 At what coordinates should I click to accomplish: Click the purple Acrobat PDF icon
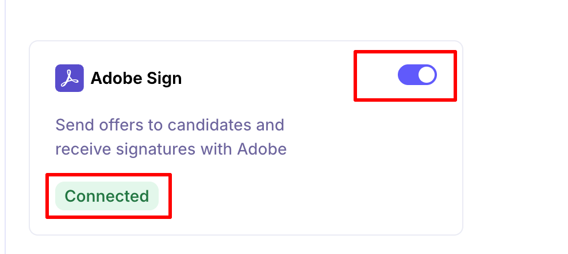70,78
